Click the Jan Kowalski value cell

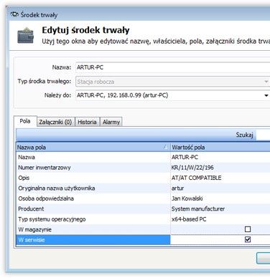pyautogui.click(x=220, y=198)
